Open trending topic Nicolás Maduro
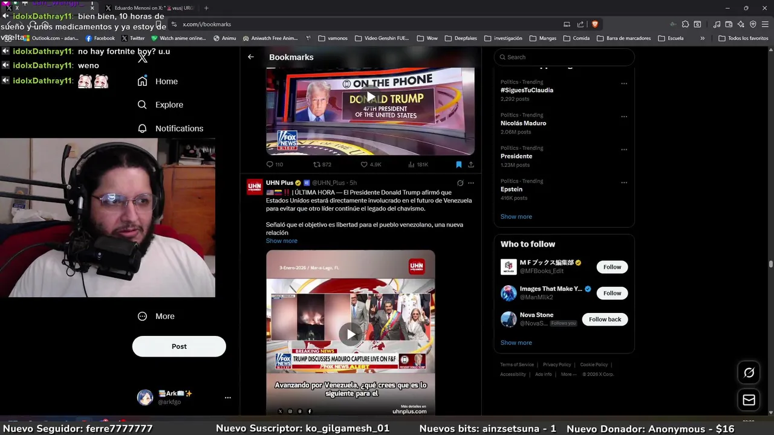 pyautogui.click(x=523, y=123)
